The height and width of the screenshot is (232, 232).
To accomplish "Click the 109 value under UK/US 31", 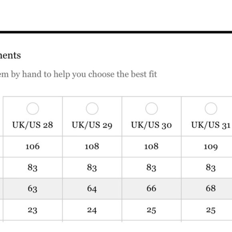I will click(211, 147).
